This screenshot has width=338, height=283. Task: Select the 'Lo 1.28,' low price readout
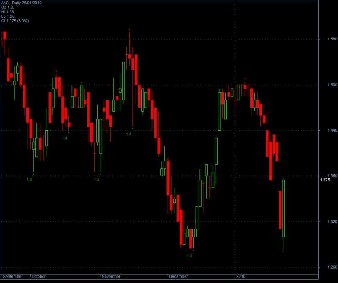(8, 16)
